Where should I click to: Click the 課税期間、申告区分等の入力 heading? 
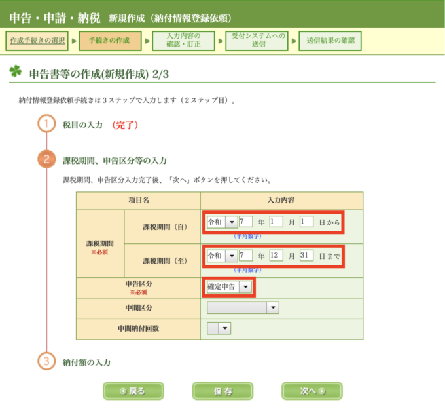coord(115,161)
